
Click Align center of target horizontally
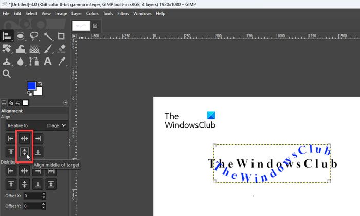(x=24, y=138)
